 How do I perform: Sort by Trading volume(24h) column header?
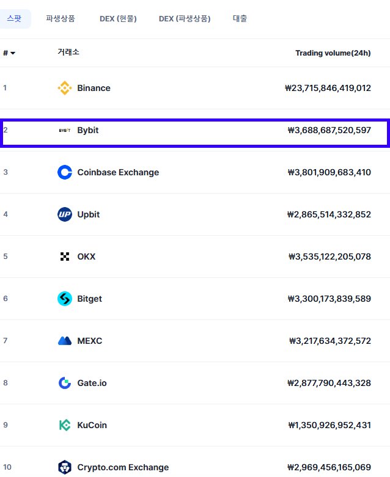click(333, 53)
